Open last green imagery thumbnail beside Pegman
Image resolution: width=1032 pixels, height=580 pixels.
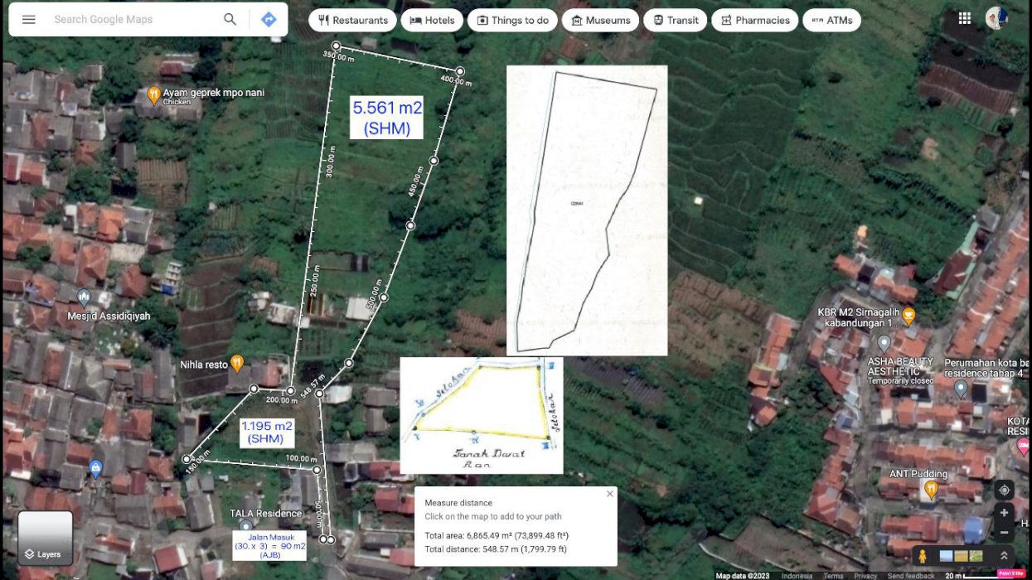(976, 556)
